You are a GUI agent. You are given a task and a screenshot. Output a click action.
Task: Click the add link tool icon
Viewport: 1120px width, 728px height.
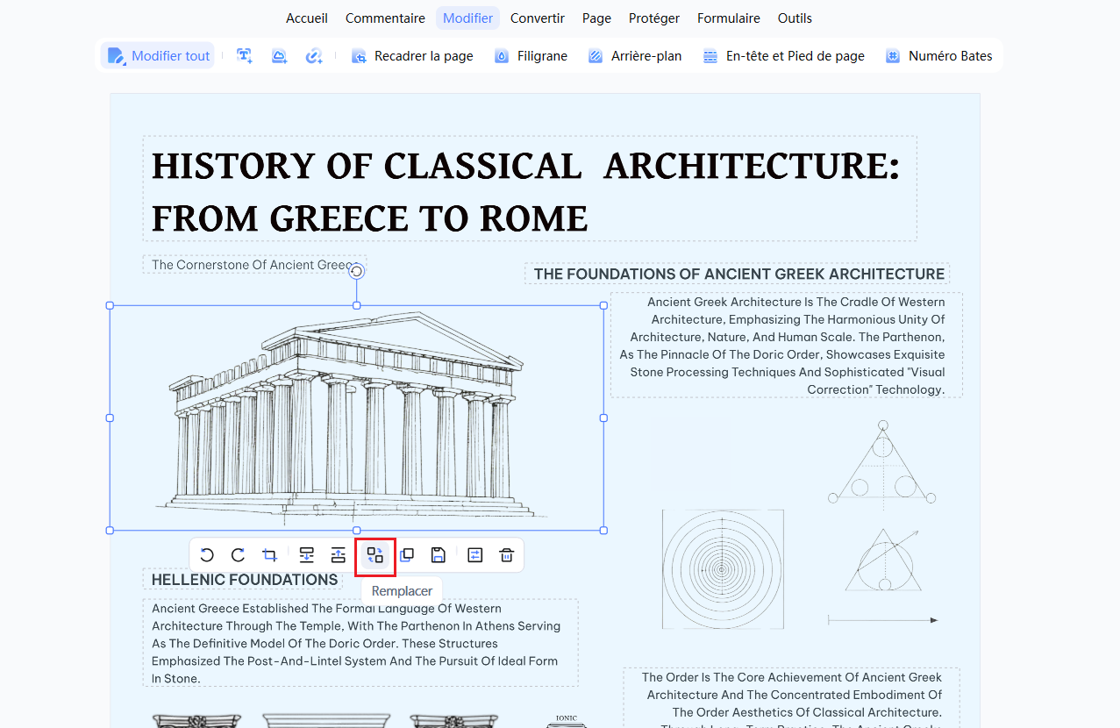314,56
